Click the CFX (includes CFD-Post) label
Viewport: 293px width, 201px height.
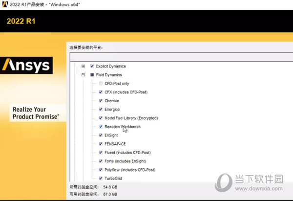(126, 92)
